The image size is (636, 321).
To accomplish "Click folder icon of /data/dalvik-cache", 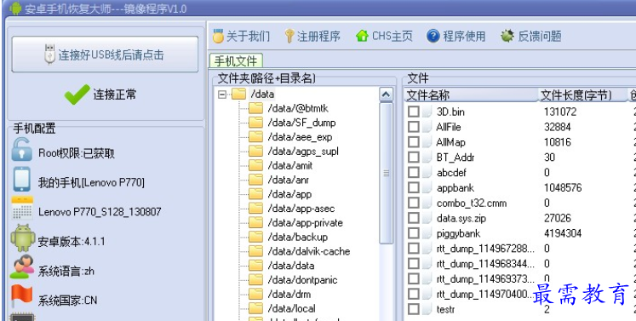I will point(255,251).
